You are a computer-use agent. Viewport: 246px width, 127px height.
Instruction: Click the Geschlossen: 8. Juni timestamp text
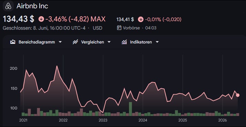[x=44, y=28]
